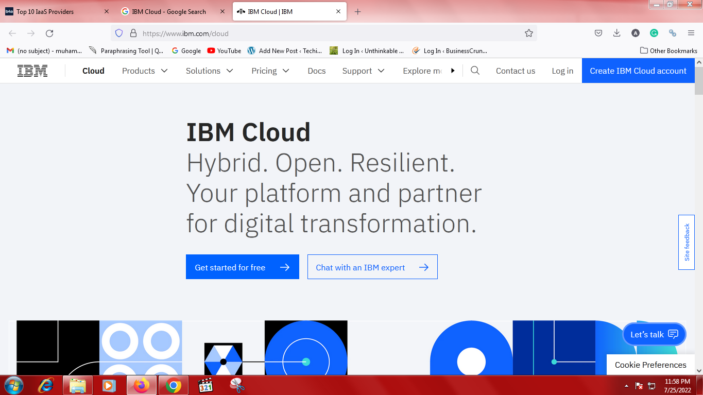703x395 pixels.
Task: Open the Firefox hamburger menu
Action: coord(691,33)
